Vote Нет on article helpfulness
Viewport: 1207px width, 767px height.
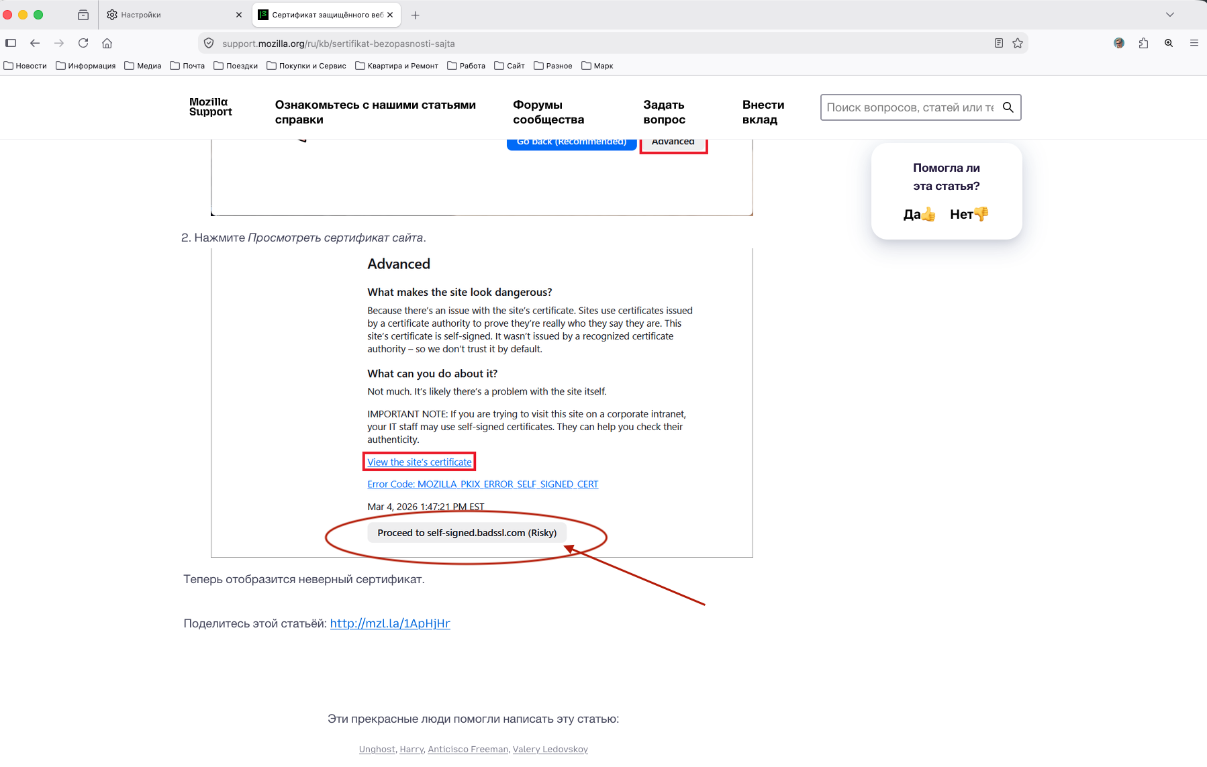(x=969, y=214)
